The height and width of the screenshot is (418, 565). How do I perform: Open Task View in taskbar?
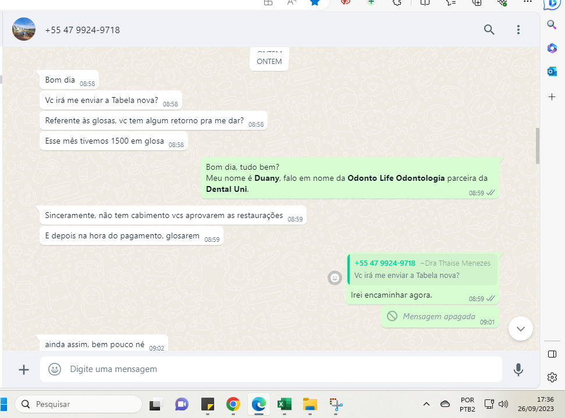(x=156, y=405)
